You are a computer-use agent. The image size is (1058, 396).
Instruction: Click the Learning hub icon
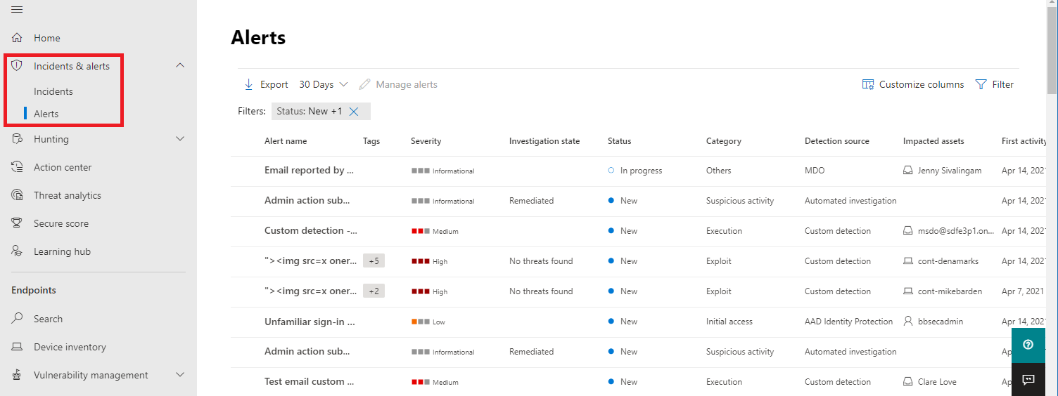(17, 251)
